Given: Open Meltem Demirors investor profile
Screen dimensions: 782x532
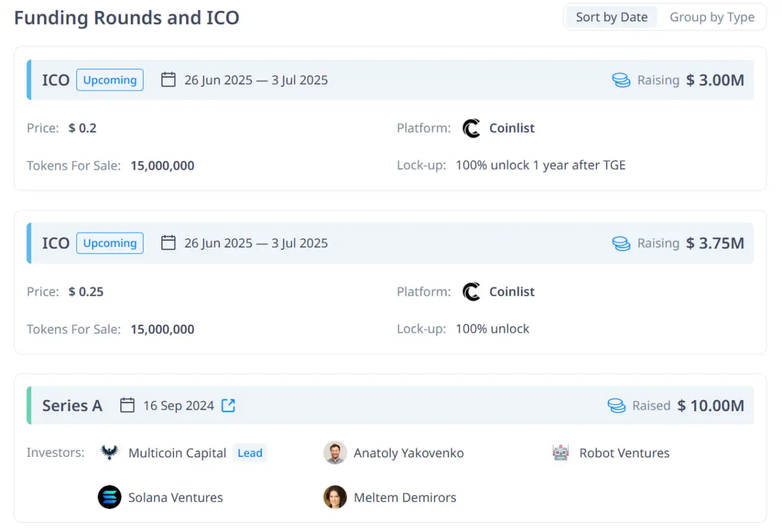Looking at the screenshot, I should 405,497.
